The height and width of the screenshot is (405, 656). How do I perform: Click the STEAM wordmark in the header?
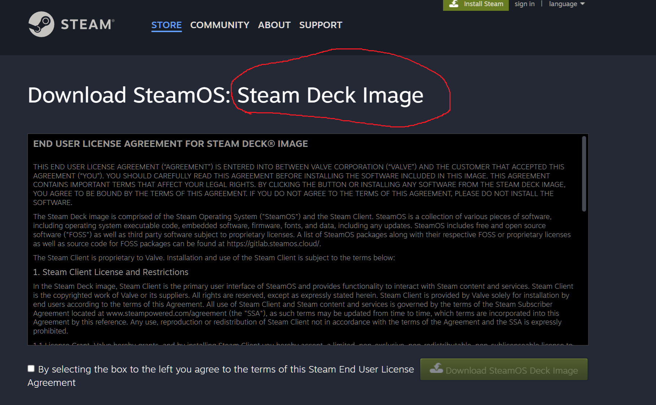click(x=87, y=25)
